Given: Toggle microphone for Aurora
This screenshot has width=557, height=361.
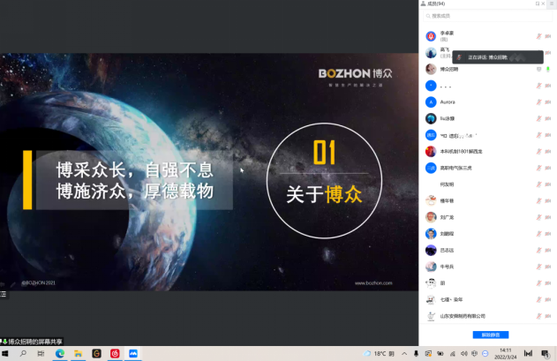Looking at the screenshot, I should coord(538,102).
